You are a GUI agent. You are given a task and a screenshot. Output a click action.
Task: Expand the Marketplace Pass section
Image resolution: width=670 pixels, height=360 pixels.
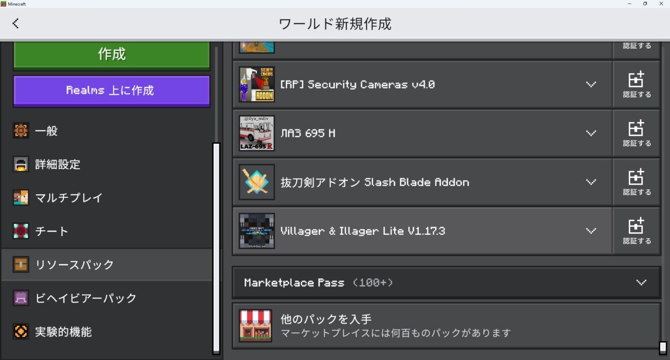pyautogui.click(x=446, y=283)
